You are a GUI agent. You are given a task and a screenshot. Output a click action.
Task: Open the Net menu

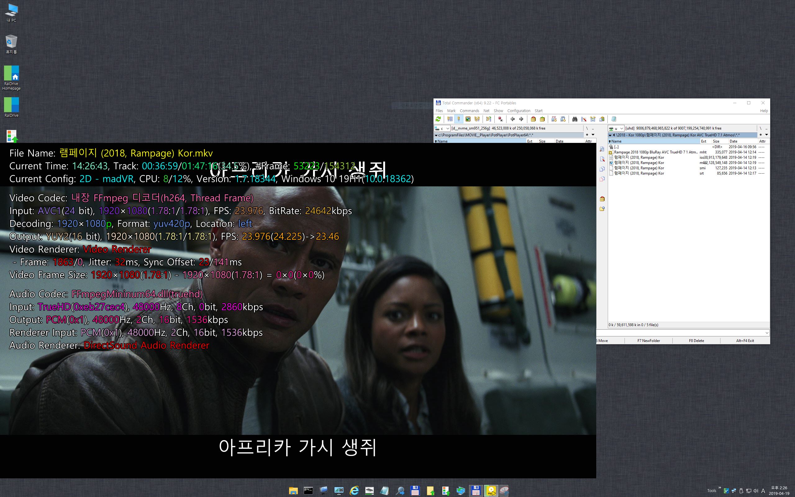pyautogui.click(x=487, y=111)
